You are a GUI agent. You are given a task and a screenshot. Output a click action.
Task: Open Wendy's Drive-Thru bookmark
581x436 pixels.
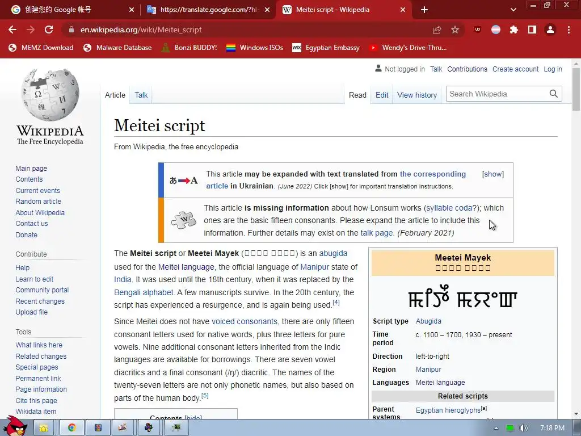(x=408, y=48)
